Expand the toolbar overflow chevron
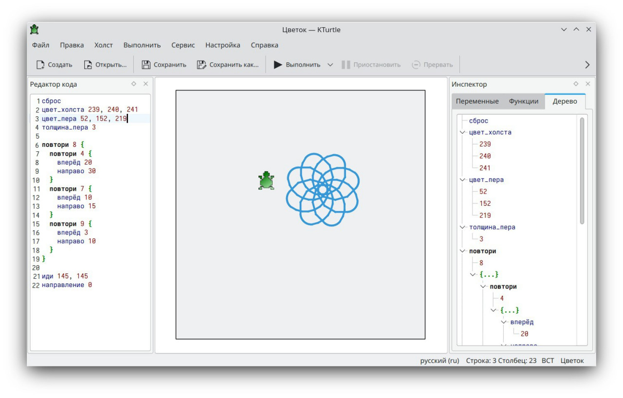 (587, 65)
